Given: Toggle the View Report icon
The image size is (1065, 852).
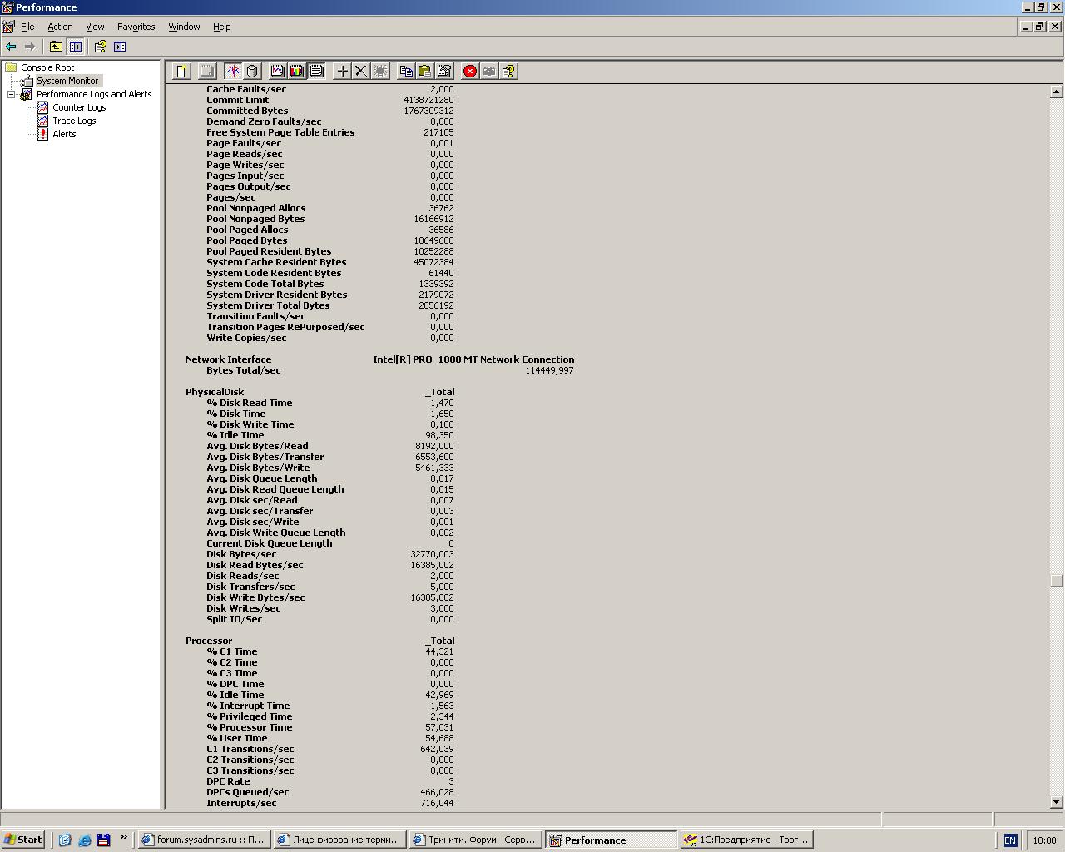Looking at the screenshot, I should coord(317,72).
